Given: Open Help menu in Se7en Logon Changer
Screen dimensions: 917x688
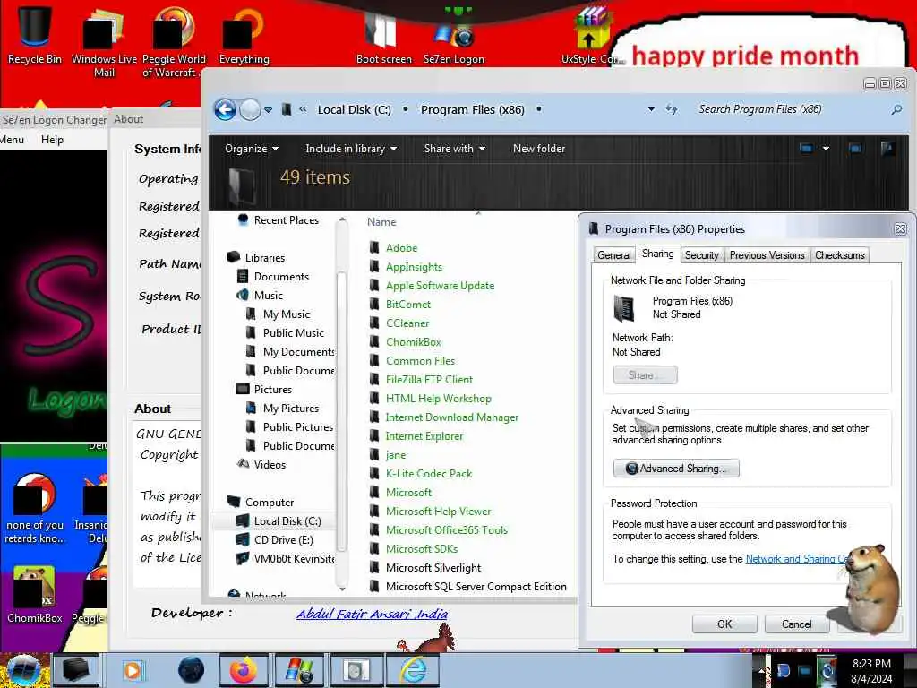Looking at the screenshot, I should pyautogui.click(x=52, y=139).
